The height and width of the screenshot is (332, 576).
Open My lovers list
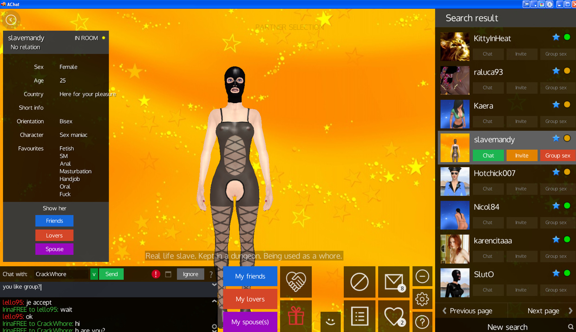[250, 299]
